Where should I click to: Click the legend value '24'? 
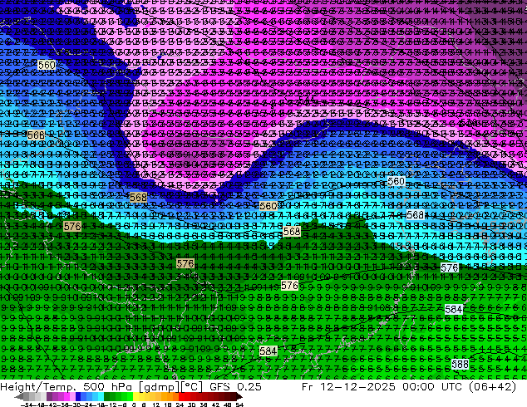tap(180, 405)
